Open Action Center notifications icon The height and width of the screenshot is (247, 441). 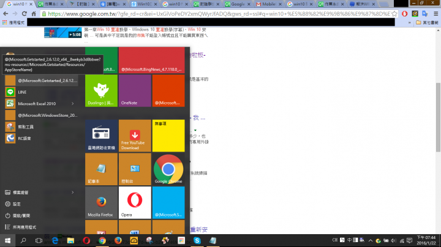(410, 240)
